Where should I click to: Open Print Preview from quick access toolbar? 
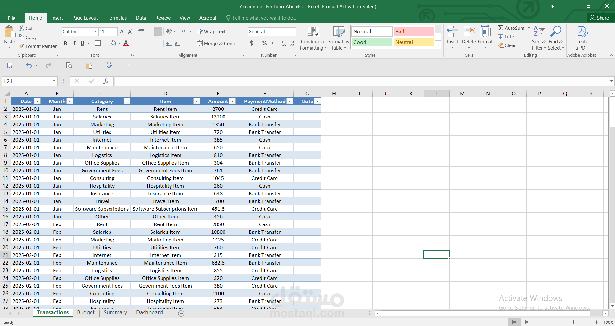69,65
